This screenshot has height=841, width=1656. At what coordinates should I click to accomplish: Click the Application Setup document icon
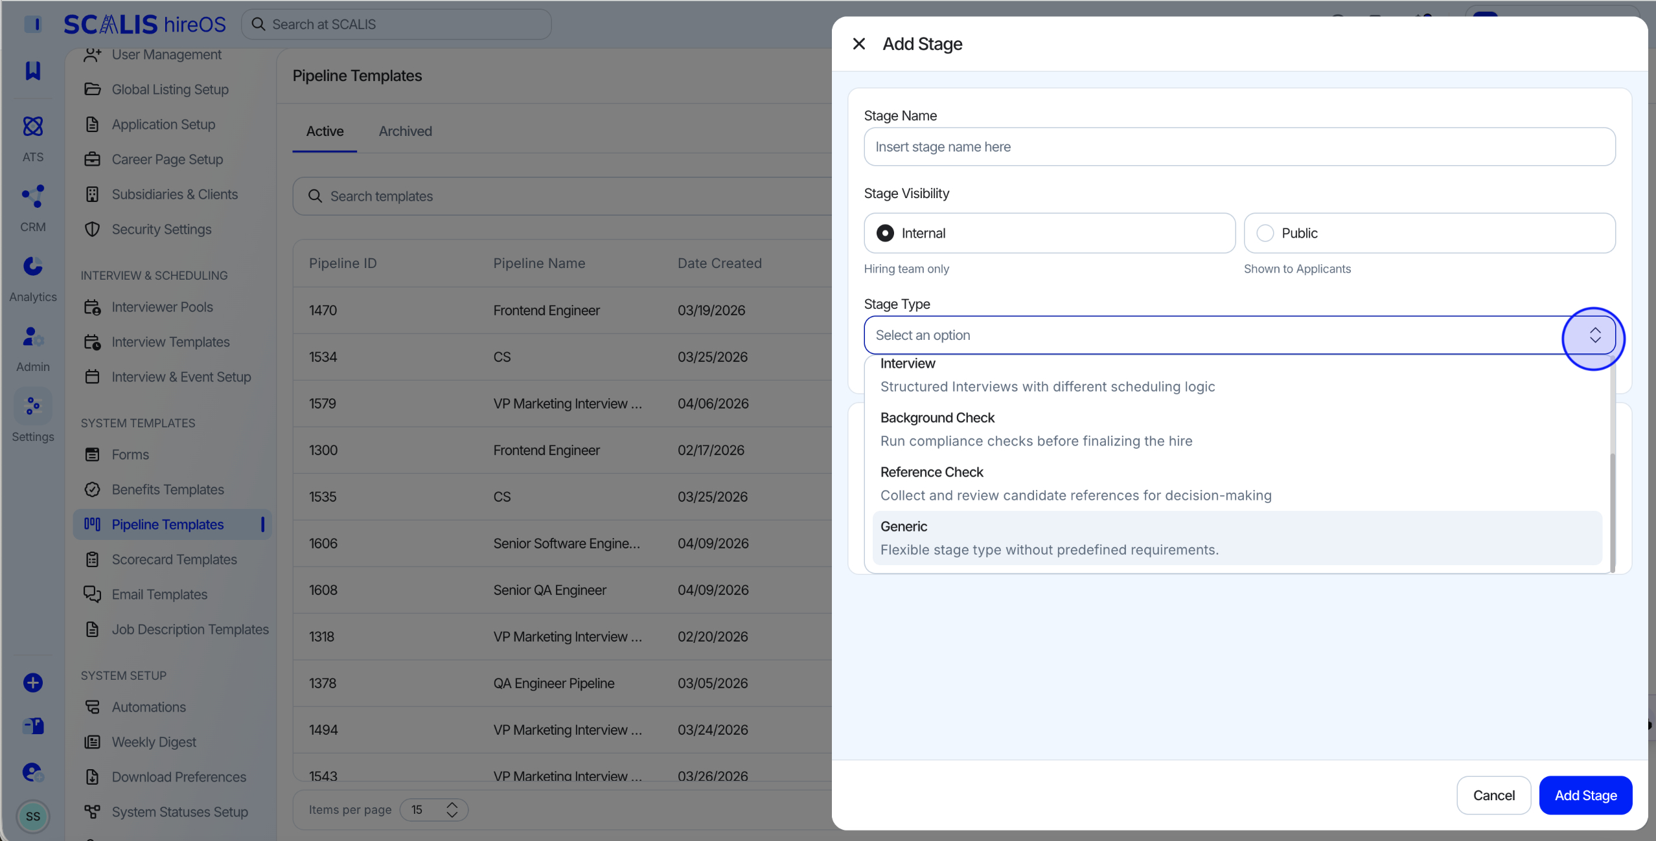pos(93,124)
